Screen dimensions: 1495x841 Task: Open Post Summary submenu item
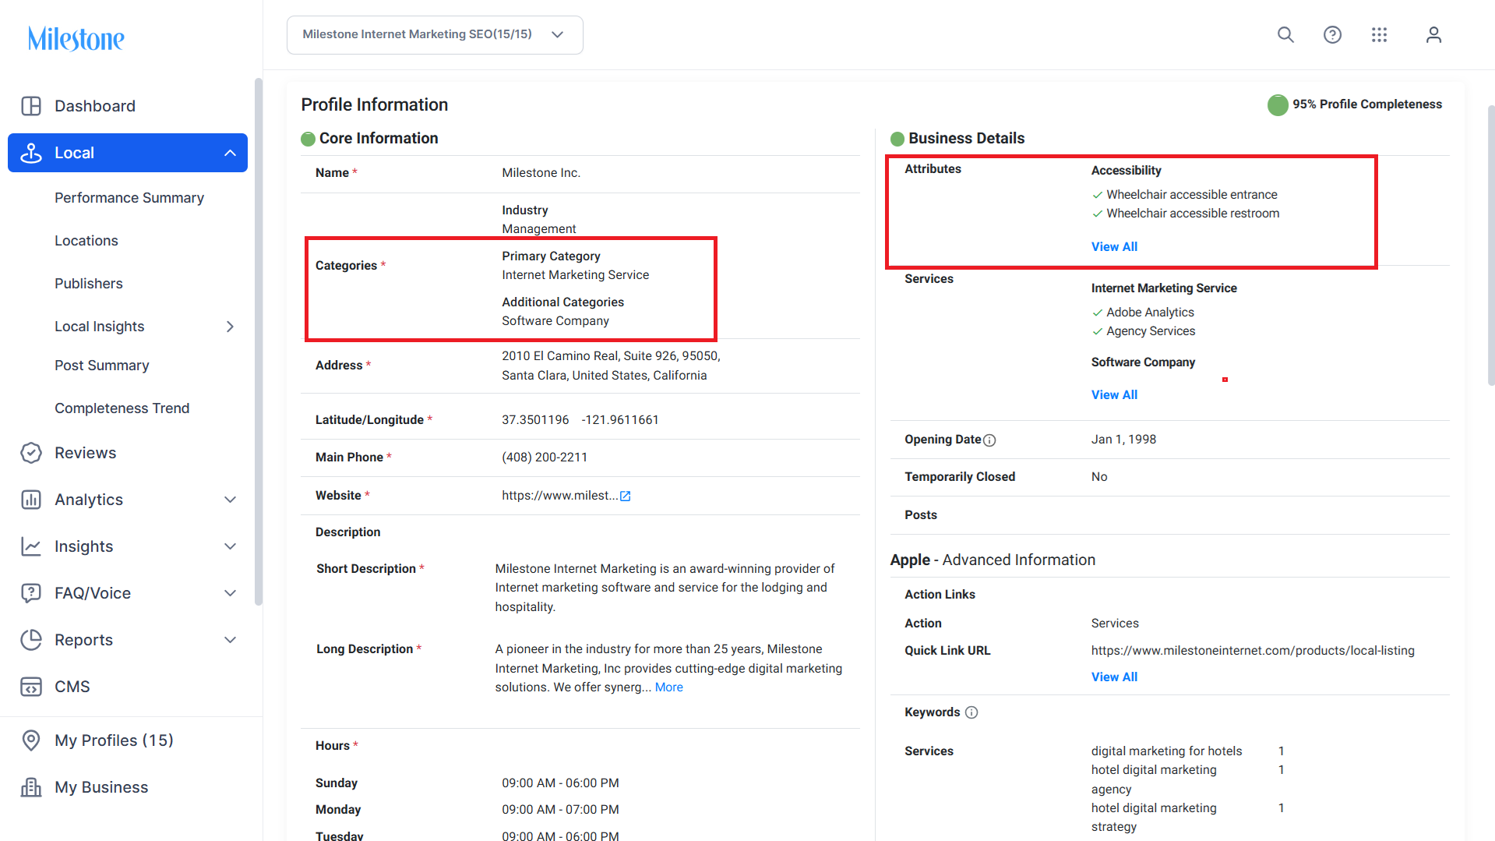pos(102,366)
